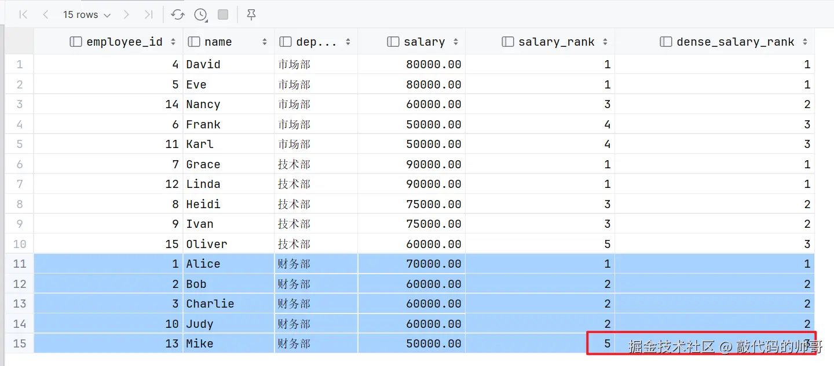834x366 pixels.
Task: Click Oliver's salary_rank cell value 5
Action: point(540,244)
